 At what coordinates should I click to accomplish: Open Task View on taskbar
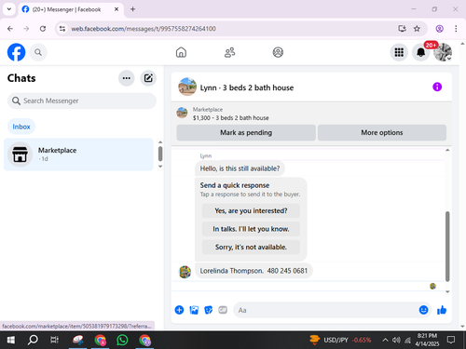[55, 340]
